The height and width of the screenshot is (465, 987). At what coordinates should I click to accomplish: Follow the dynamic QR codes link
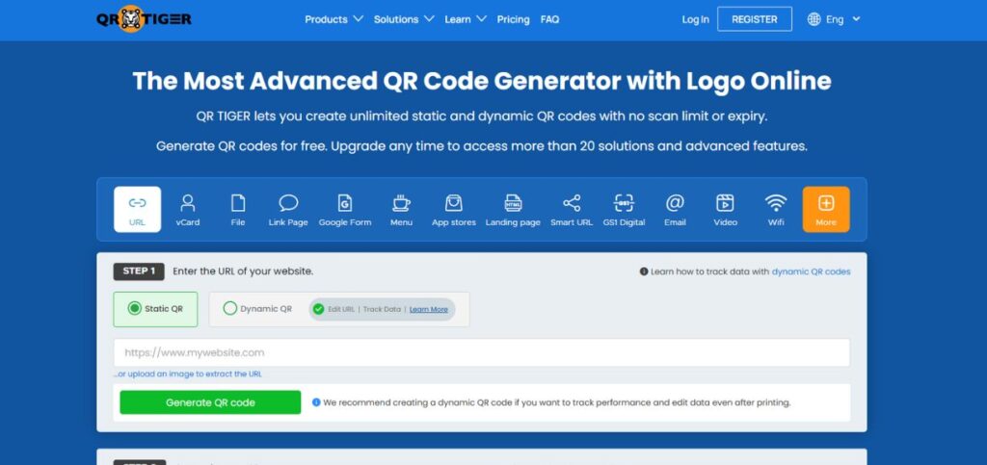point(811,271)
